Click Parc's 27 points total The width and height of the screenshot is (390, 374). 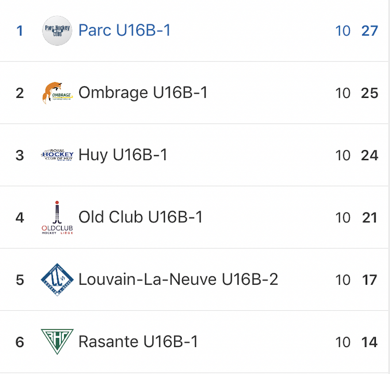pos(370,31)
